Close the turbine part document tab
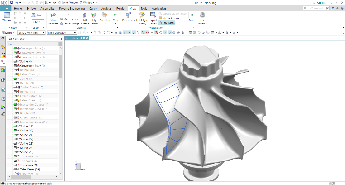 tap(87, 38)
